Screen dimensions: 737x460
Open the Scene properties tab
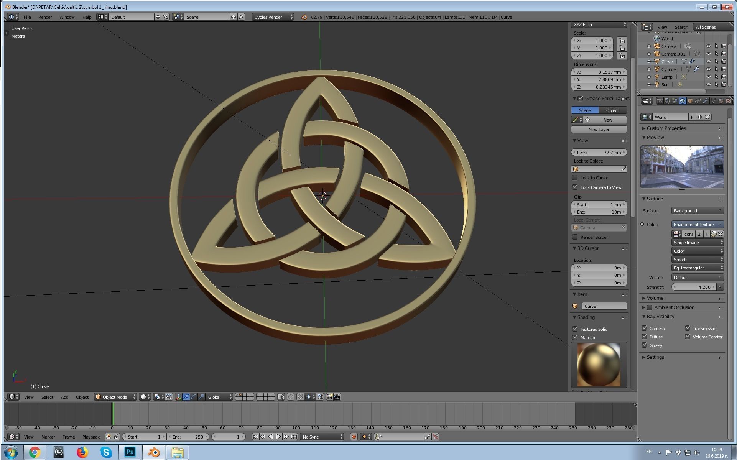675,101
